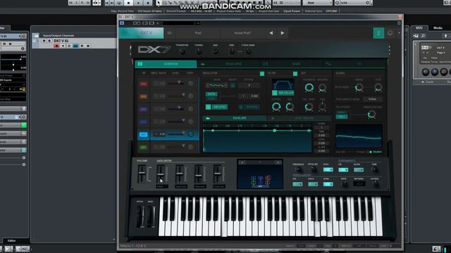Click the envelope Level value field
451x253 pixels.
(321, 143)
